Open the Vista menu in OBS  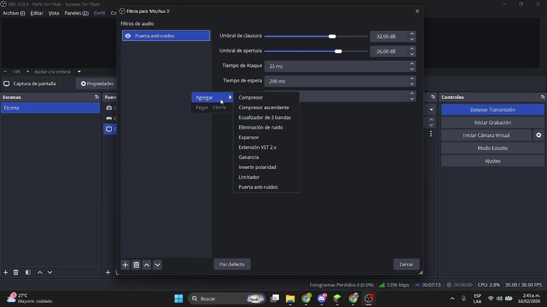click(x=54, y=13)
